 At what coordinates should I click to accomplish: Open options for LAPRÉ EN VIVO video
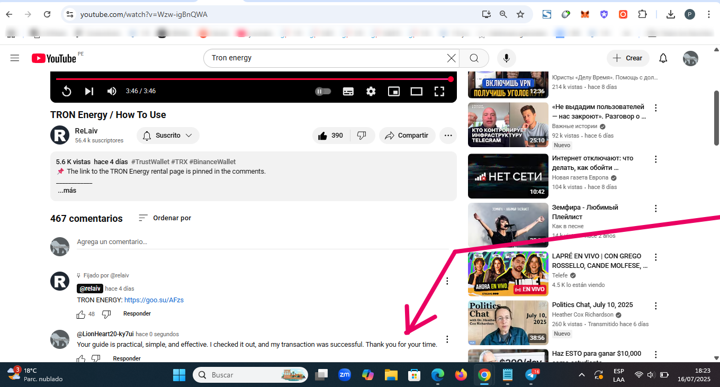click(x=656, y=257)
